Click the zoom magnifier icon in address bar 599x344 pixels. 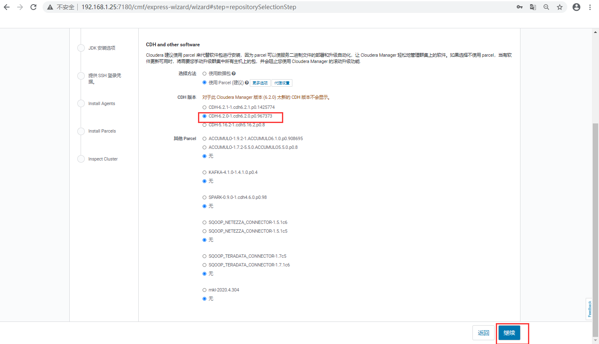click(546, 7)
